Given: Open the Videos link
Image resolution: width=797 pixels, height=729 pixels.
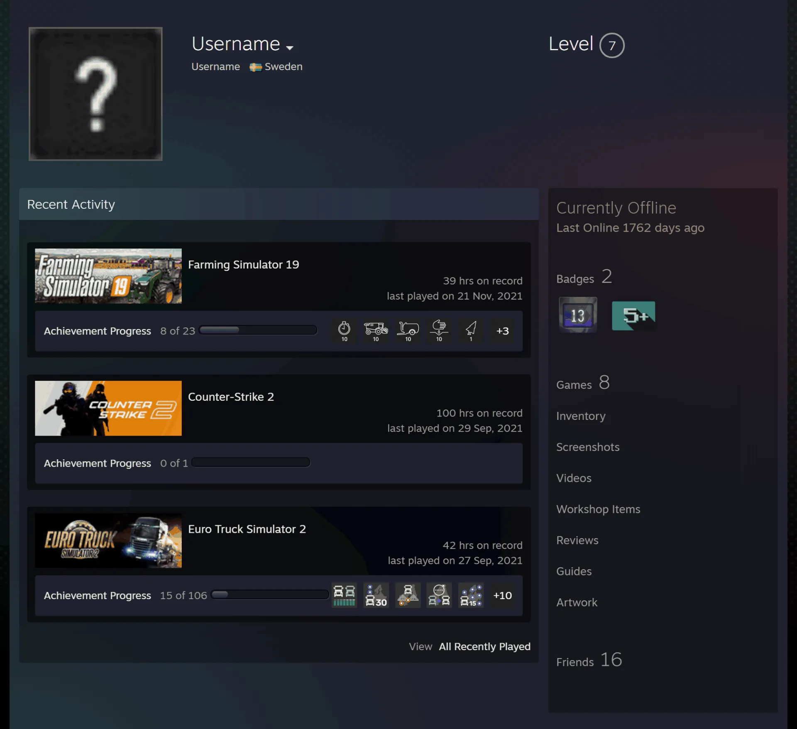Looking at the screenshot, I should (574, 478).
